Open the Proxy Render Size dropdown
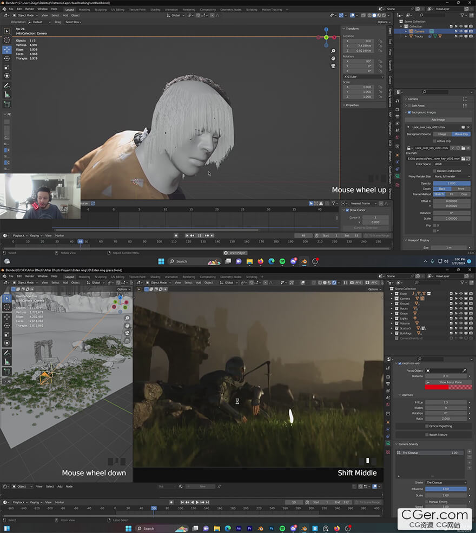Viewport: 476px width, 533px height. tap(452, 177)
